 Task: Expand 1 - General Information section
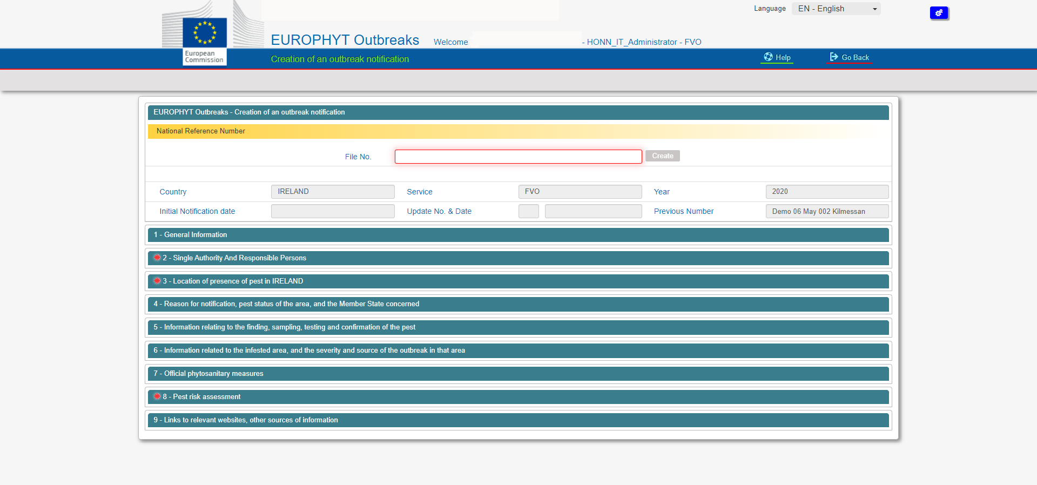pos(518,235)
